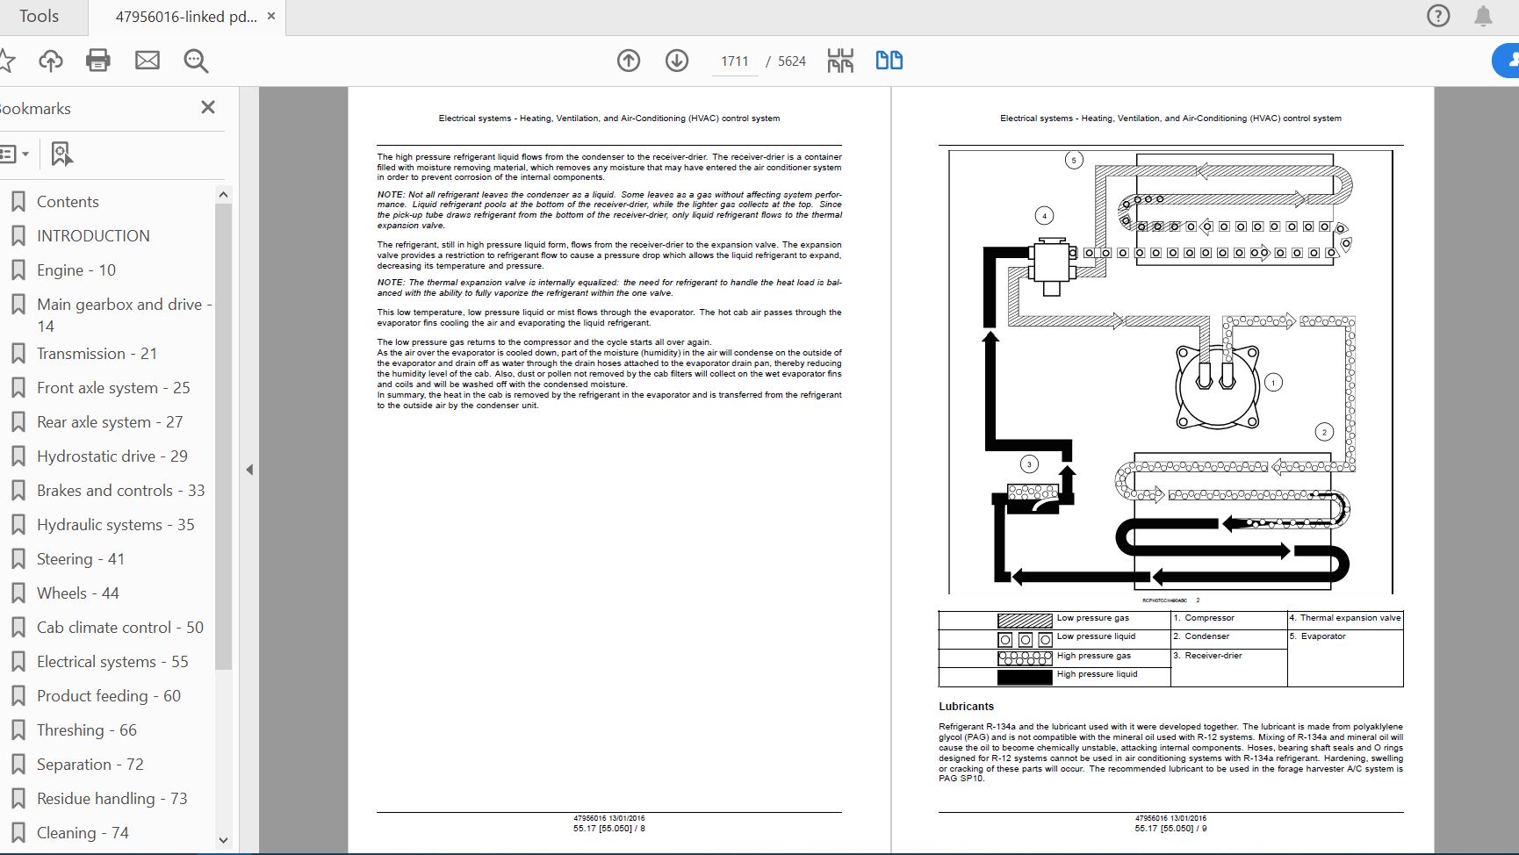Go to previous page arrow

pos(629,61)
